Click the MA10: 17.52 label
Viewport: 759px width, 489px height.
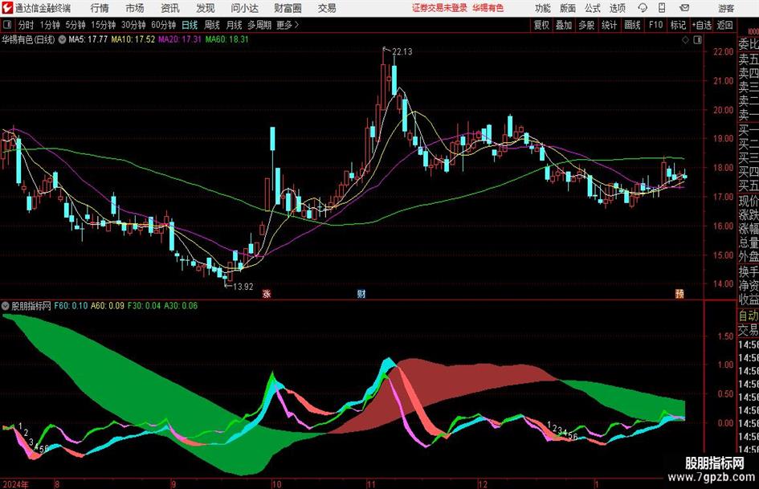(x=133, y=39)
